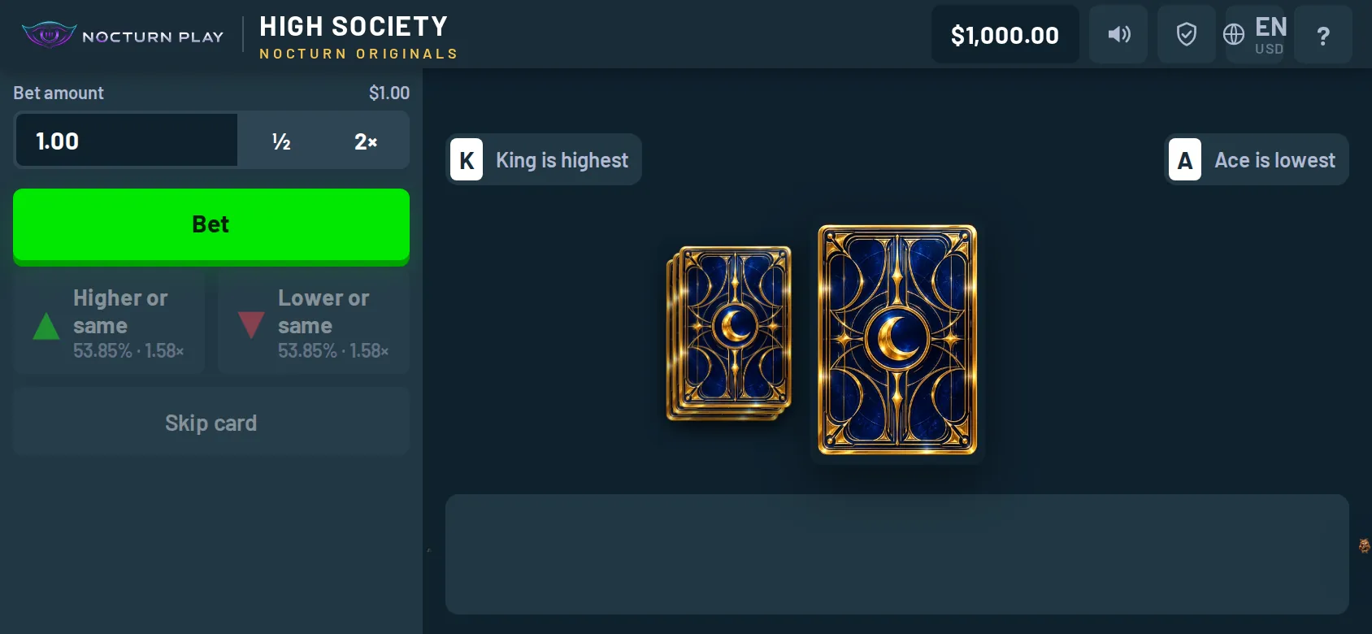Screen dimensions: 1372x634
Task: Halve the bet with ½ button
Action: [281, 141]
